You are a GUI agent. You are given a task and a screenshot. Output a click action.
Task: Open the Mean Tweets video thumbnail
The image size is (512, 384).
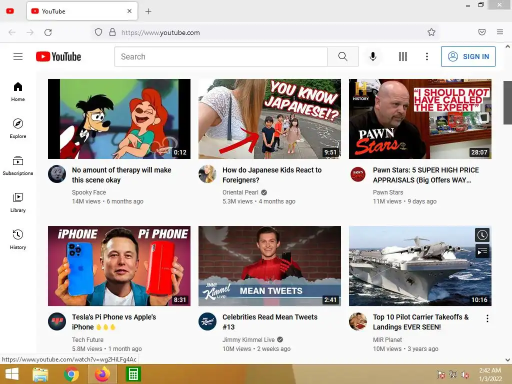click(x=269, y=266)
